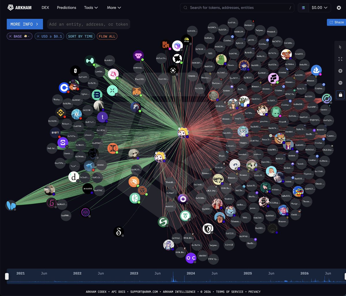Open the TERMS OF SERVICE link
Viewport: 346px width, 296px height.
pyautogui.click(x=230, y=292)
